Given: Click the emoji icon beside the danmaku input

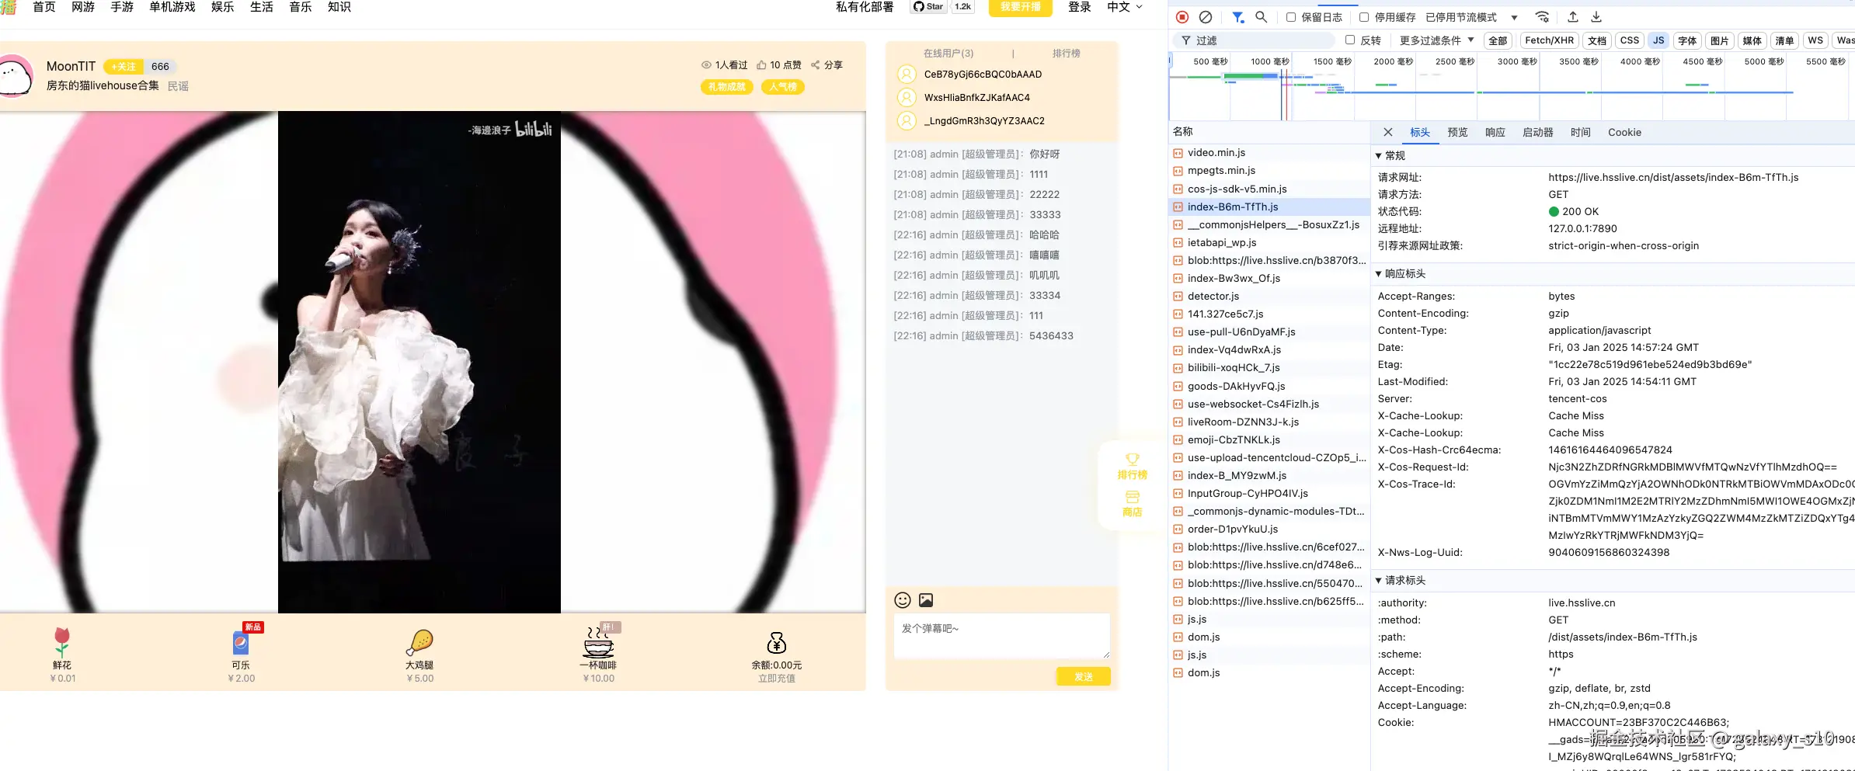Looking at the screenshot, I should [x=902, y=600].
